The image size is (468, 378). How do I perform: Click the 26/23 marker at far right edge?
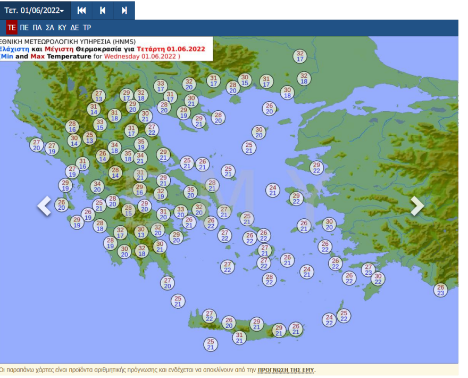[440, 290]
